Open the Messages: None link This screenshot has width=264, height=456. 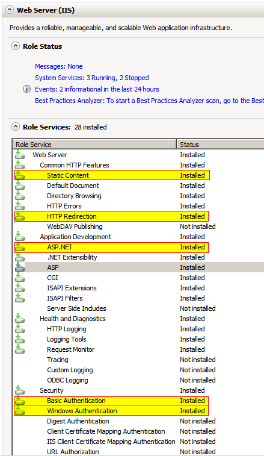tap(59, 66)
